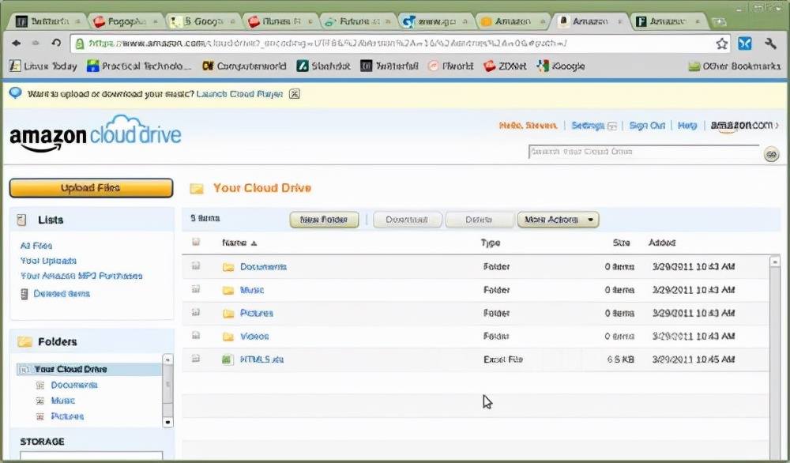This screenshot has height=463, width=790.
Task: Open Your Amazon MP3 Purchases link
Action: point(81,276)
